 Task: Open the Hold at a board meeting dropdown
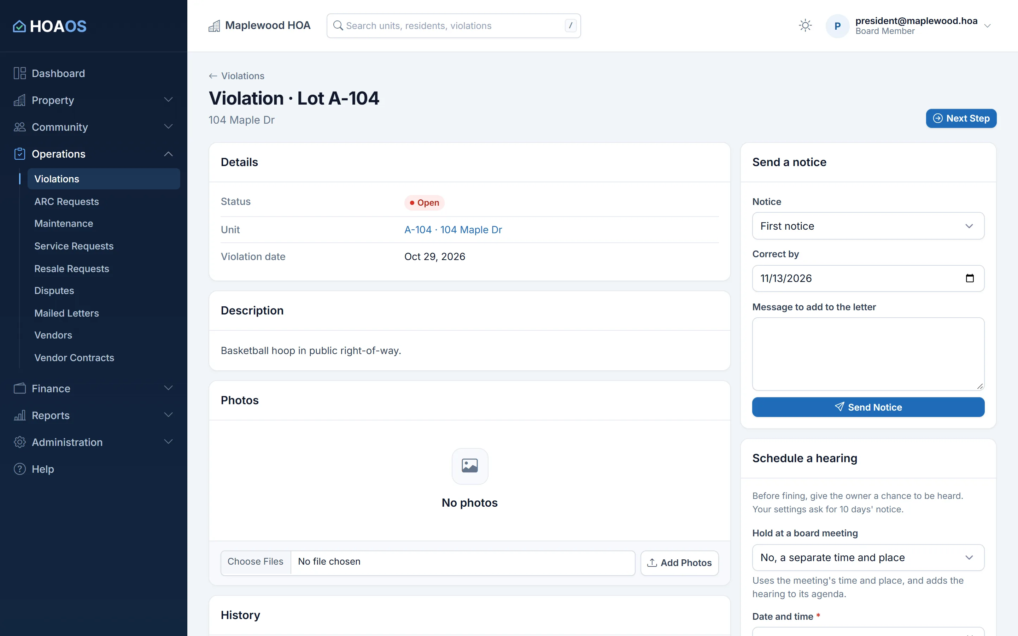[x=868, y=557]
